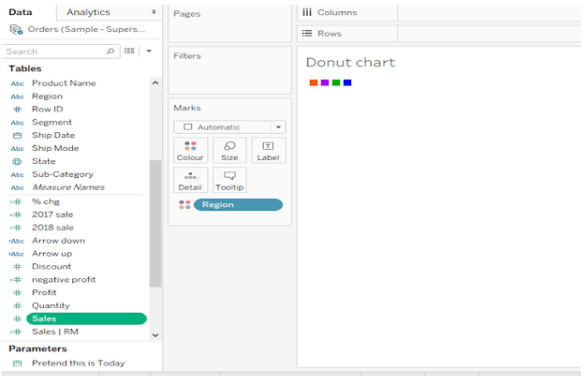Select the Measure Names field

68,187
